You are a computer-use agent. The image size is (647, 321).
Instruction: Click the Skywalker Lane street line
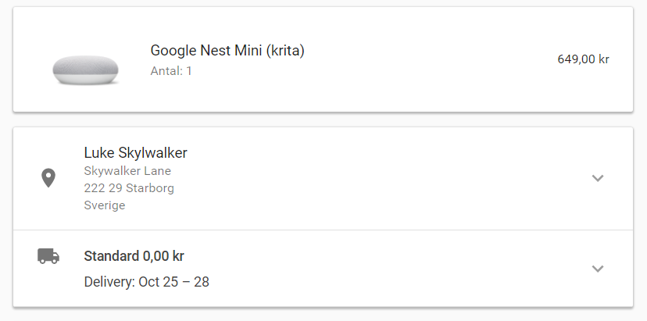[127, 171]
